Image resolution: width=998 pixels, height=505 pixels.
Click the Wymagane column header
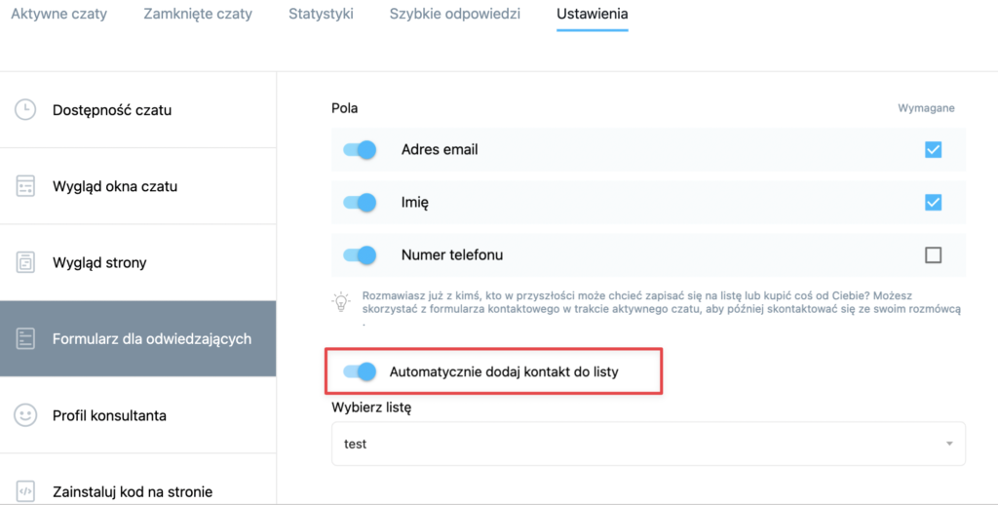[x=926, y=108]
